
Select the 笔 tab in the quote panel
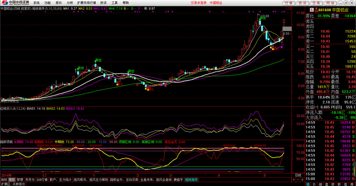308,184
